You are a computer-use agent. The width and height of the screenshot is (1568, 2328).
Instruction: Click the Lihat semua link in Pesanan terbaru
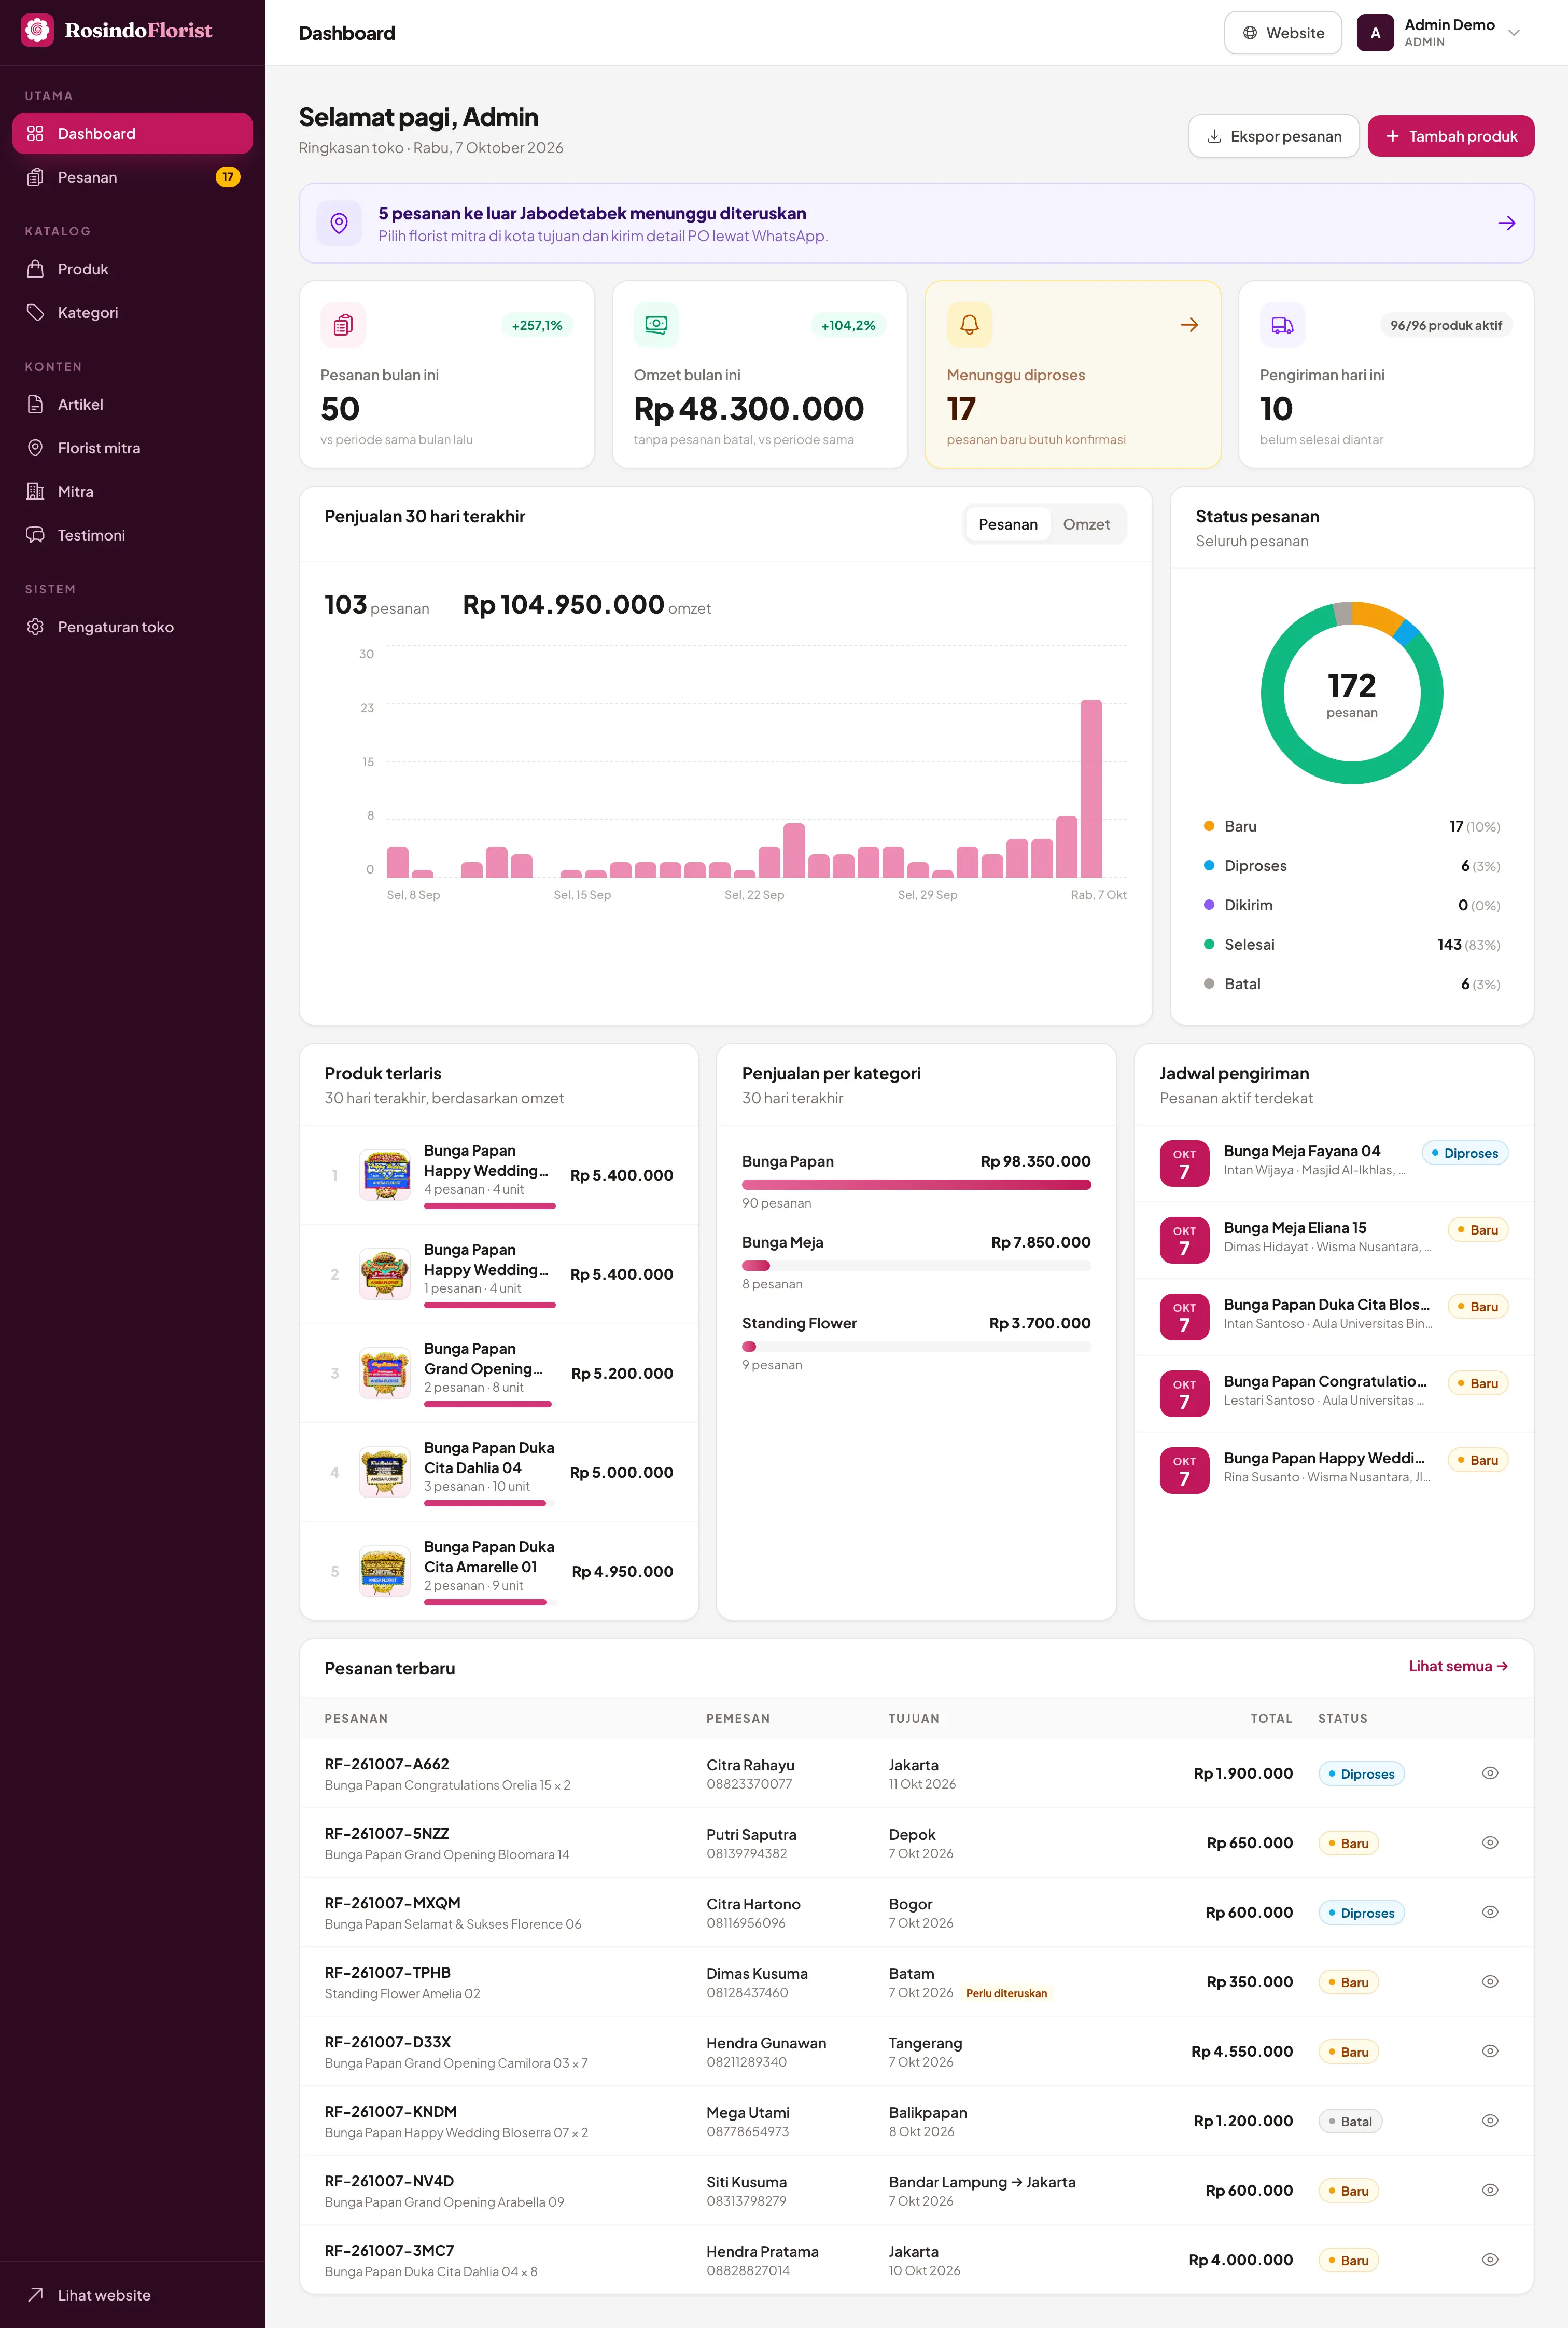[1457, 1666]
